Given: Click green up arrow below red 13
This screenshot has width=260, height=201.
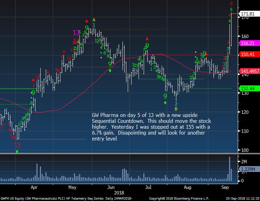Looking at the screenshot, I should pos(17,152).
